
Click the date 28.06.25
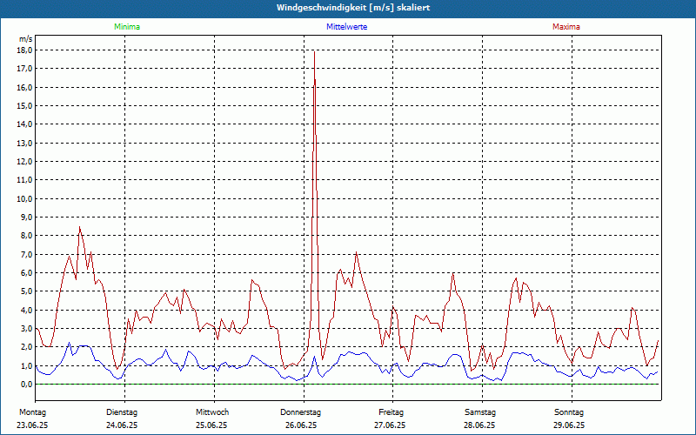[x=479, y=425]
